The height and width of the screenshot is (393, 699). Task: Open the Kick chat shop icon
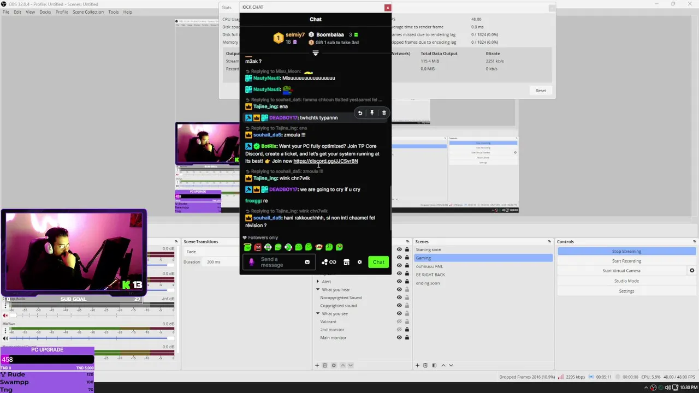click(346, 262)
